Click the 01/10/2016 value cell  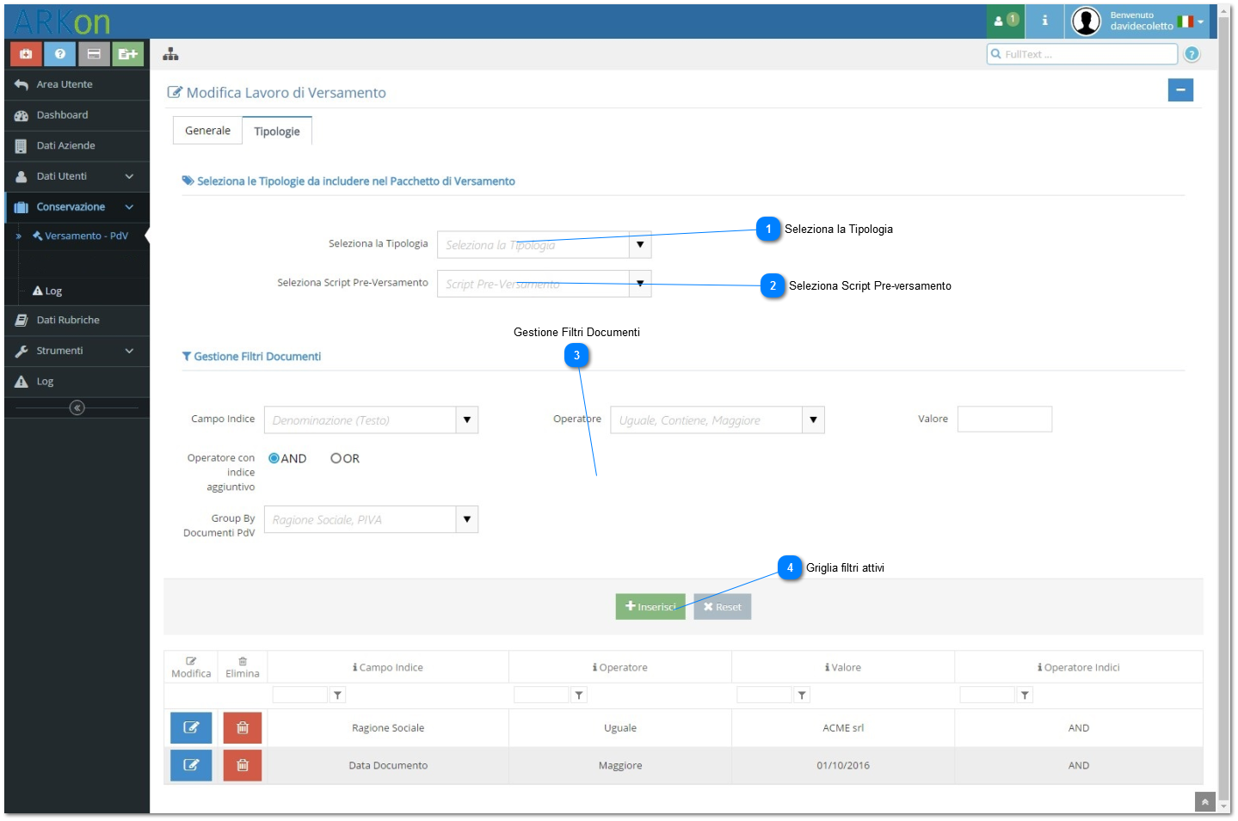843,765
